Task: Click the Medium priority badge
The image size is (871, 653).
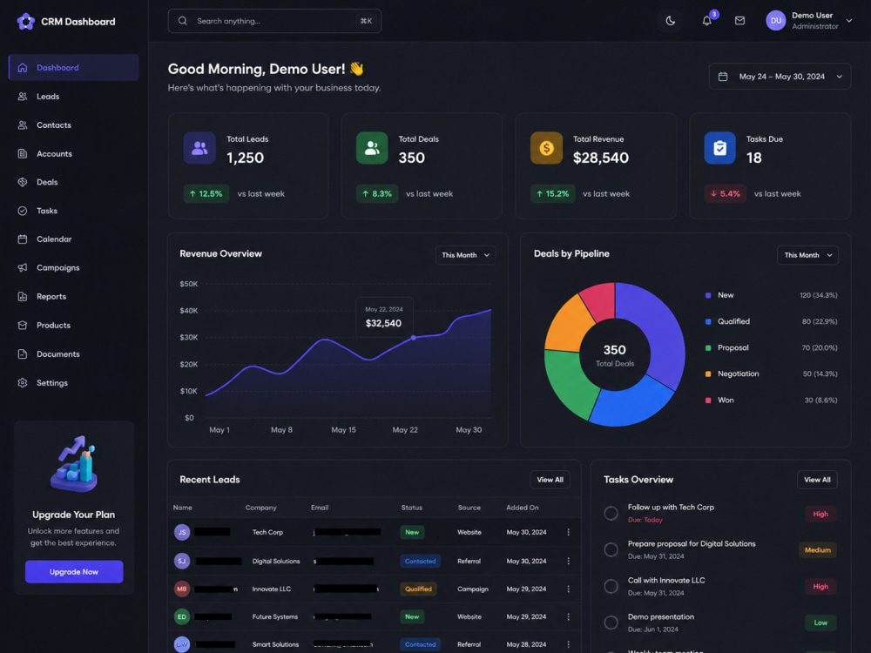Action: point(818,549)
